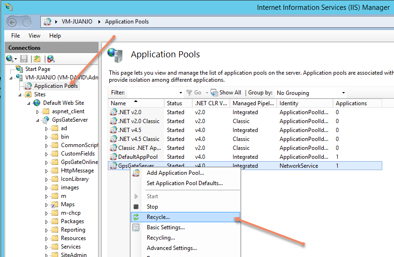The height and width of the screenshot is (257, 394).
Task: Click the IIS Manager title bar icon
Action: (x=9, y=7)
